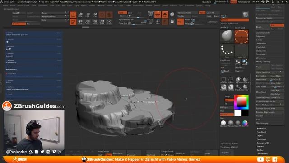The height and width of the screenshot is (163, 289).
Task: Expand the ArrayMesh subpalette
Action: (x=262, y=128)
